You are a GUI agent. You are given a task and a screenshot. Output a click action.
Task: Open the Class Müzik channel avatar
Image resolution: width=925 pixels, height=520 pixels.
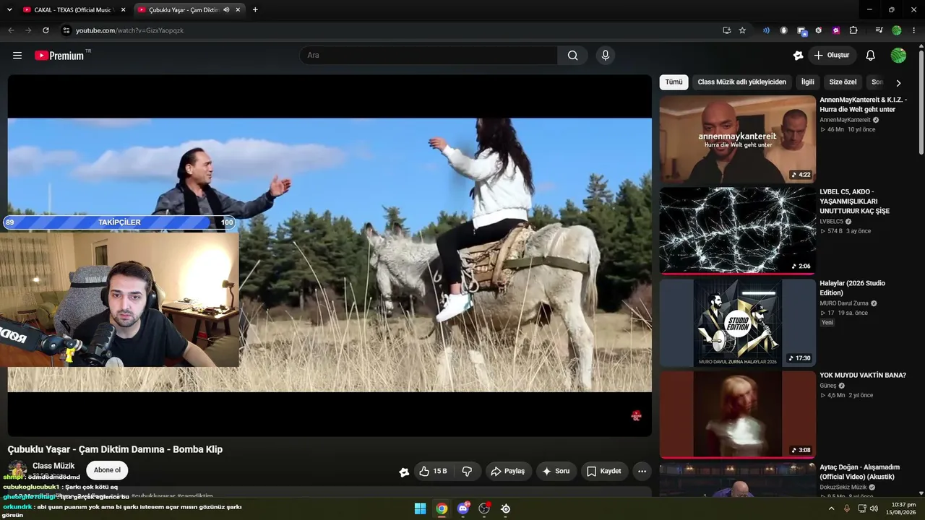pyautogui.click(x=17, y=470)
